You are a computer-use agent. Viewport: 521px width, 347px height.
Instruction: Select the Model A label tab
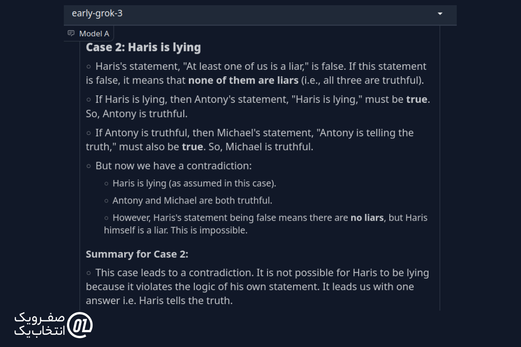pyautogui.click(x=89, y=33)
